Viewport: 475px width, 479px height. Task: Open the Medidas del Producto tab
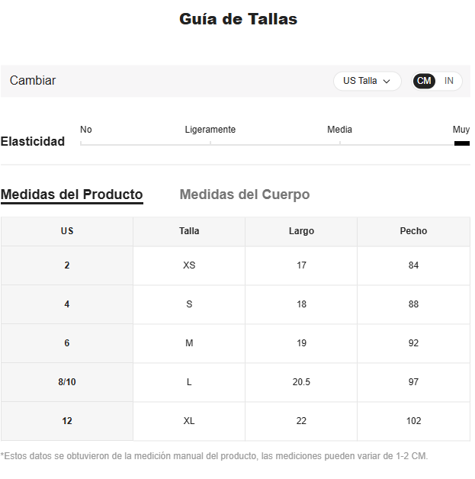click(72, 194)
